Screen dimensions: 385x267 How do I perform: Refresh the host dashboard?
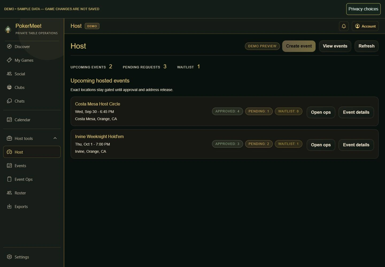coord(367,46)
